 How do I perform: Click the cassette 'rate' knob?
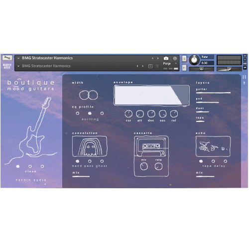(x=158, y=166)
